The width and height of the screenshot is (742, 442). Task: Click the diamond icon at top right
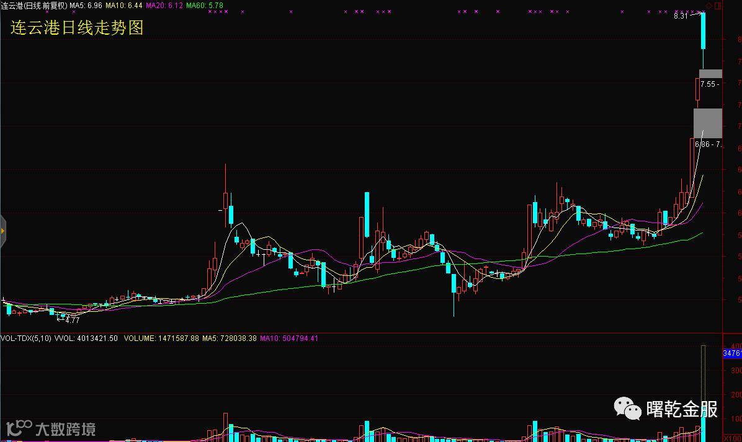(709, 6)
